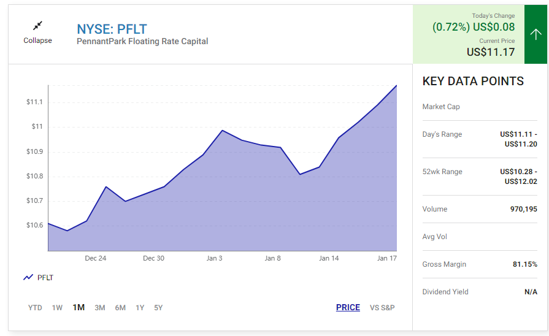Select the YTD time range

tap(35, 308)
